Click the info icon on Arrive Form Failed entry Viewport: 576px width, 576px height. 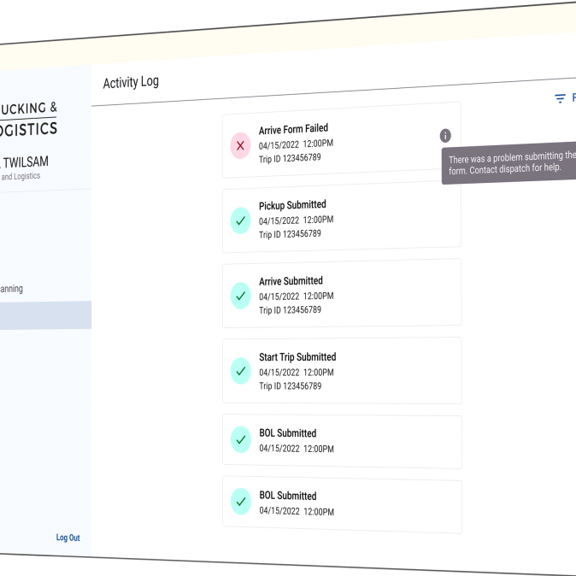445,136
